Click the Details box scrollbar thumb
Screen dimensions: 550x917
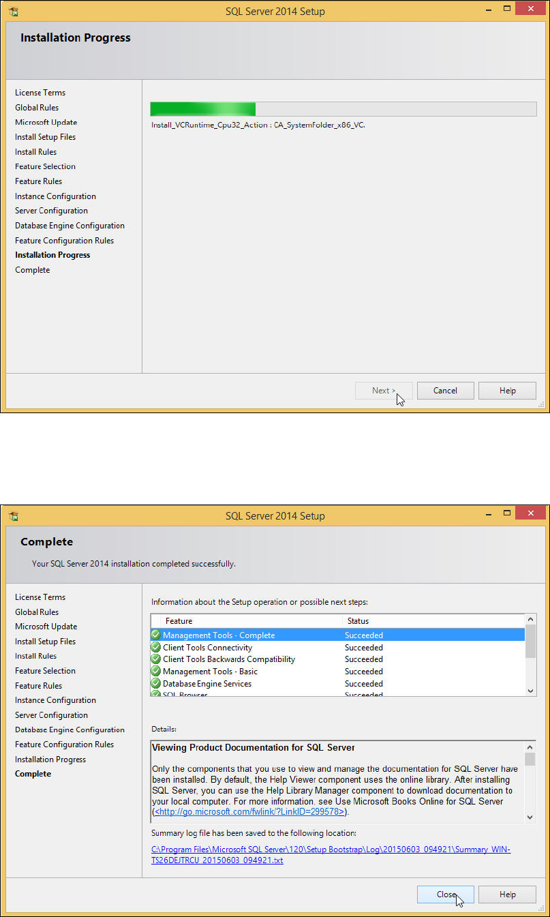tap(531, 759)
